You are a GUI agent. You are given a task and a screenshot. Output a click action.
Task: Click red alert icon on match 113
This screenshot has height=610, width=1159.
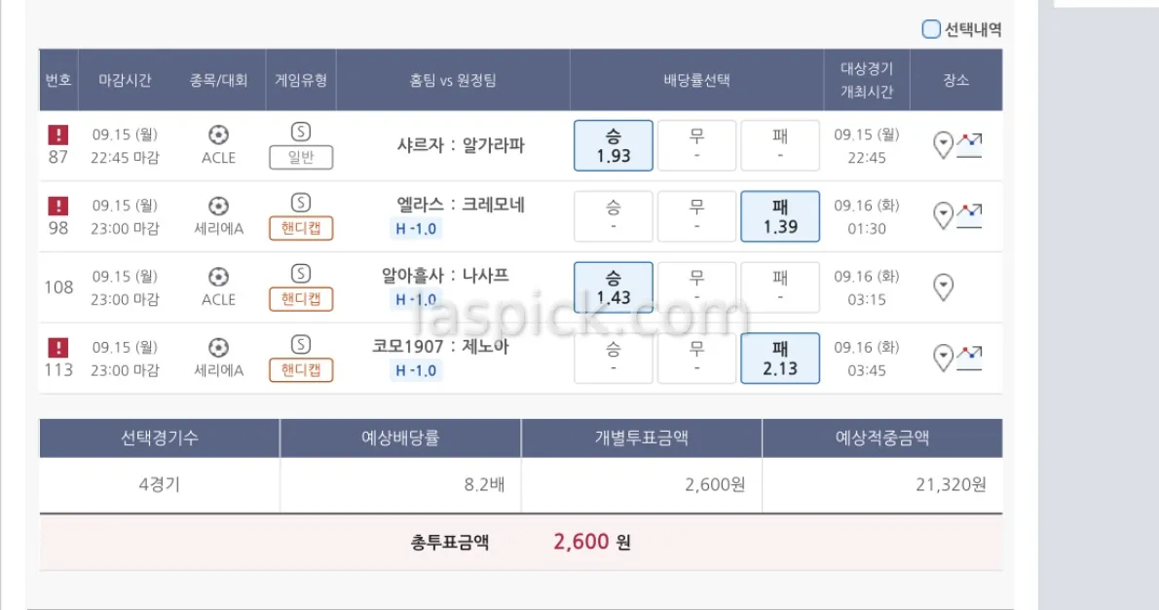58,348
